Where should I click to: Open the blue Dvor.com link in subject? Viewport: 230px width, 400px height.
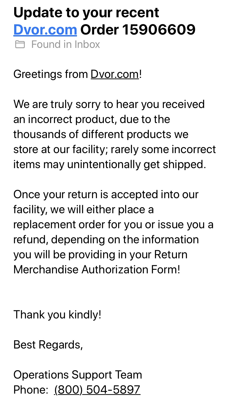[x=45, y=30]
